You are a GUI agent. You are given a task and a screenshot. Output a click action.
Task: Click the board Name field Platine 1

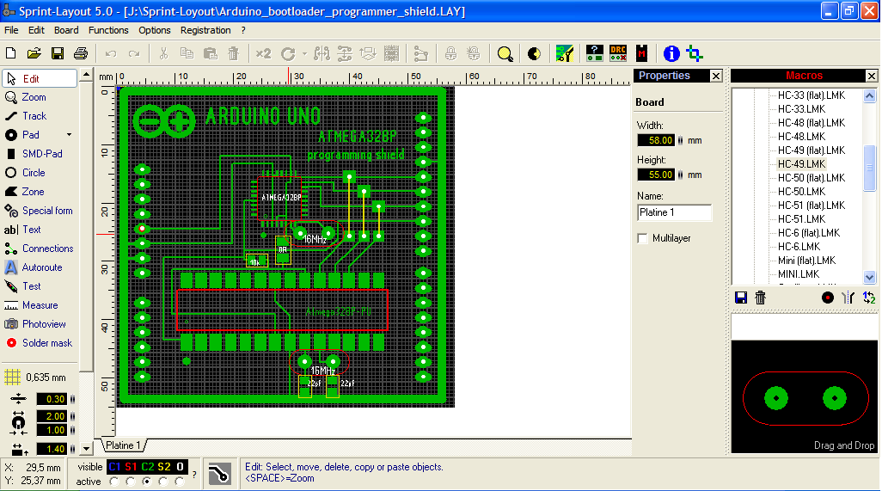tap(675, 212)
